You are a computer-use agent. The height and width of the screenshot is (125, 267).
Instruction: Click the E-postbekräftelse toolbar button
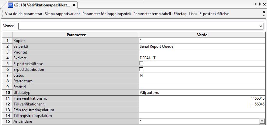pyautogui.click(x=214, y=14)
